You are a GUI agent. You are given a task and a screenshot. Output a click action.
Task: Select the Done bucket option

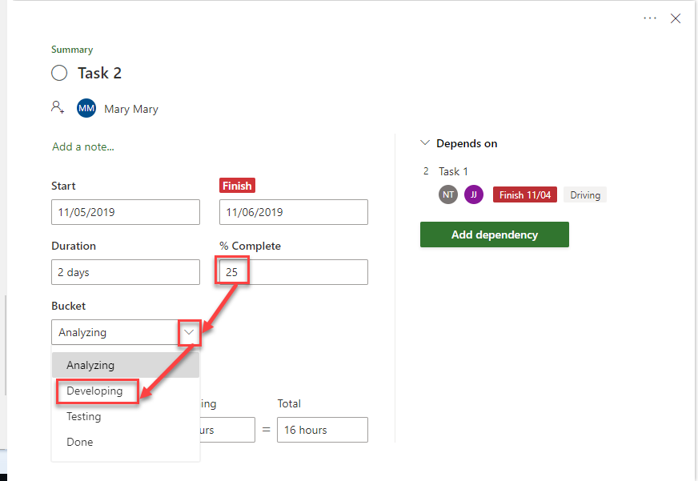(x=80, y=442)
